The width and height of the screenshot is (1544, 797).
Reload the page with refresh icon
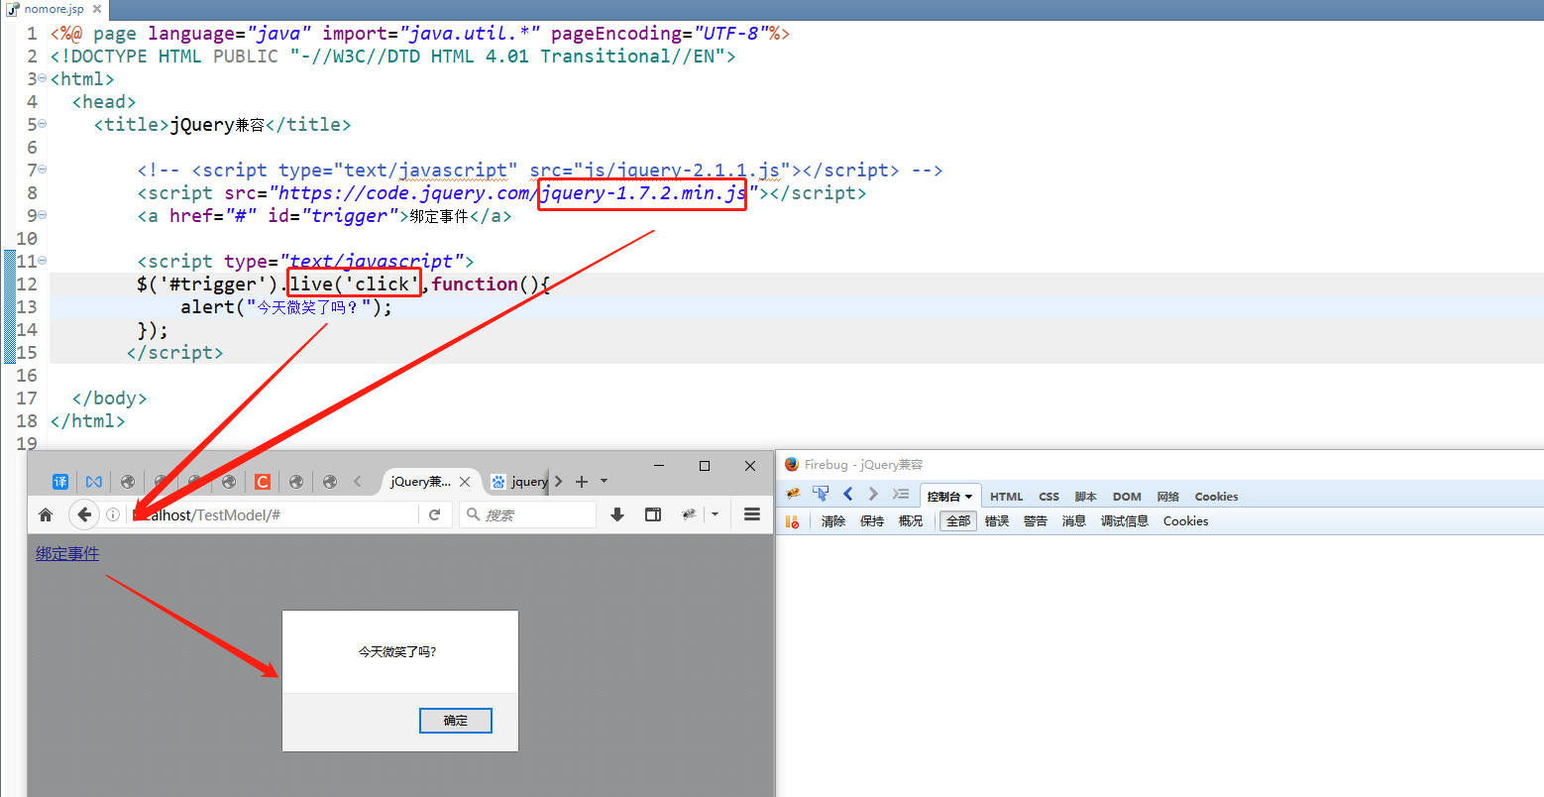pyautogui.click(x=434, y=514)
